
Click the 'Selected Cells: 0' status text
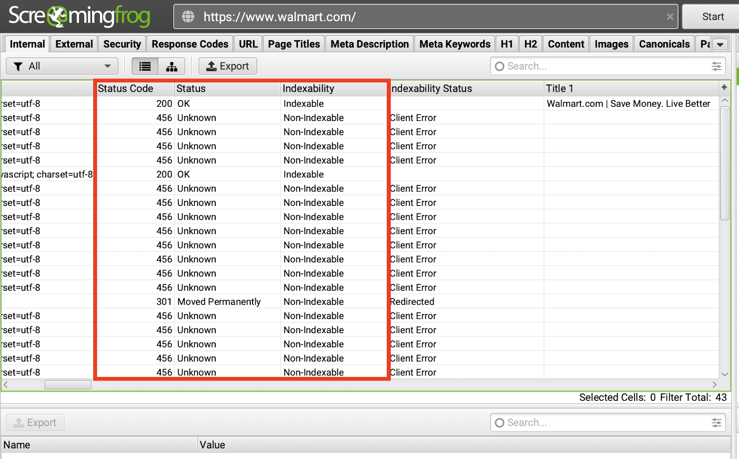tap(617, 398)
